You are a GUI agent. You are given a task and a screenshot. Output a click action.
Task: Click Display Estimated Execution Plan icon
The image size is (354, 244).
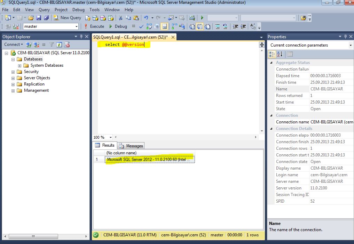click(149, 27)
